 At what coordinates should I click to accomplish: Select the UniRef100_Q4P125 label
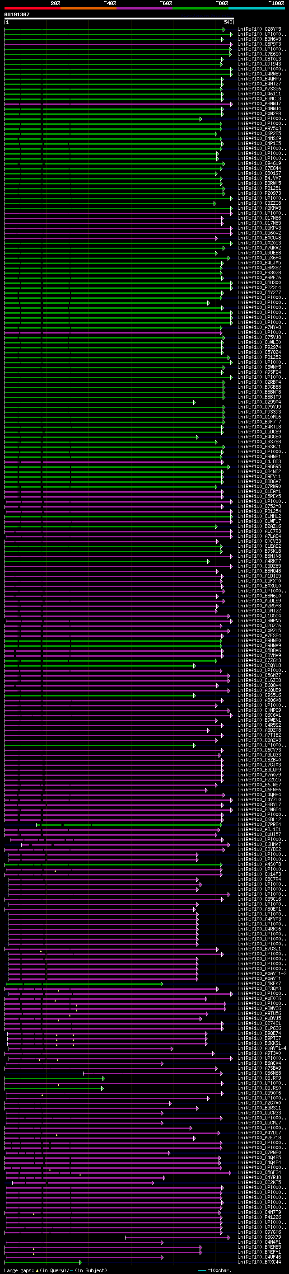coord(259,143)
